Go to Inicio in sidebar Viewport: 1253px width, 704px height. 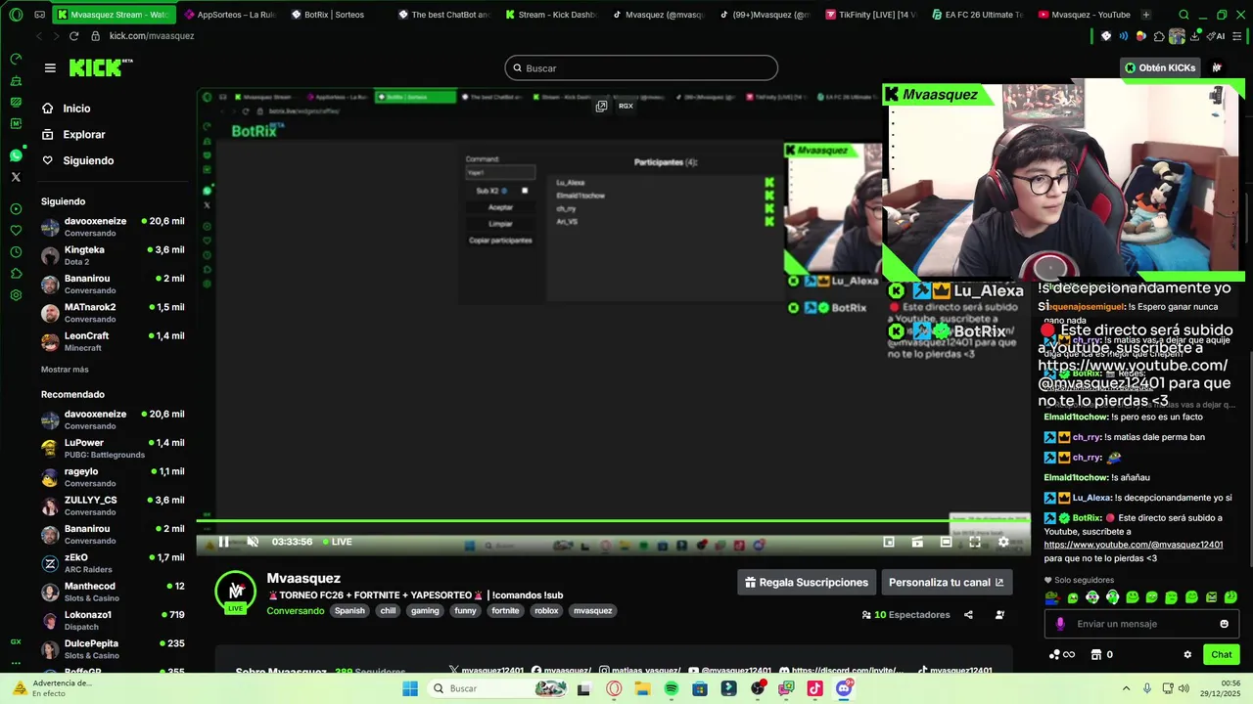[x=77, y=109]
